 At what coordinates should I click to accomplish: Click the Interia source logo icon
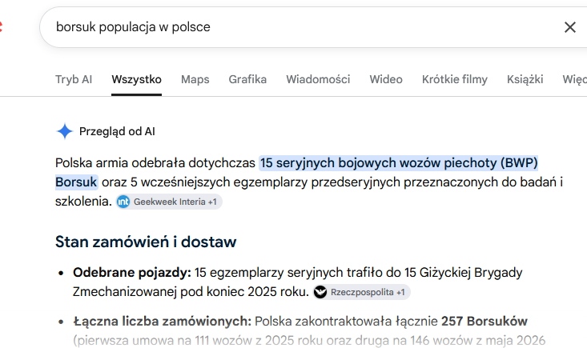(x=123, y=202)
